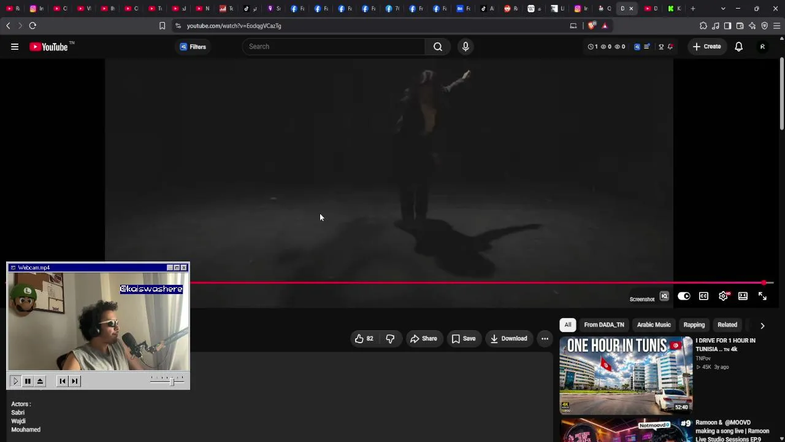Go back in browser history
Viewport: 785px width, 442px height.
pos(8,26)
